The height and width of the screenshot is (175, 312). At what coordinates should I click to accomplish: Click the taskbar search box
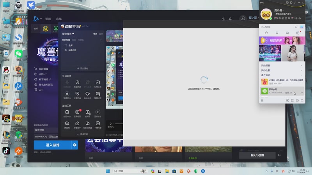[130, 171]
